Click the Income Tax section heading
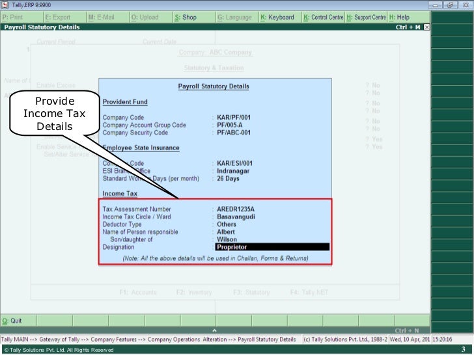Image resolution: width=474 pixels, height=355 pixels. [120, 194]
